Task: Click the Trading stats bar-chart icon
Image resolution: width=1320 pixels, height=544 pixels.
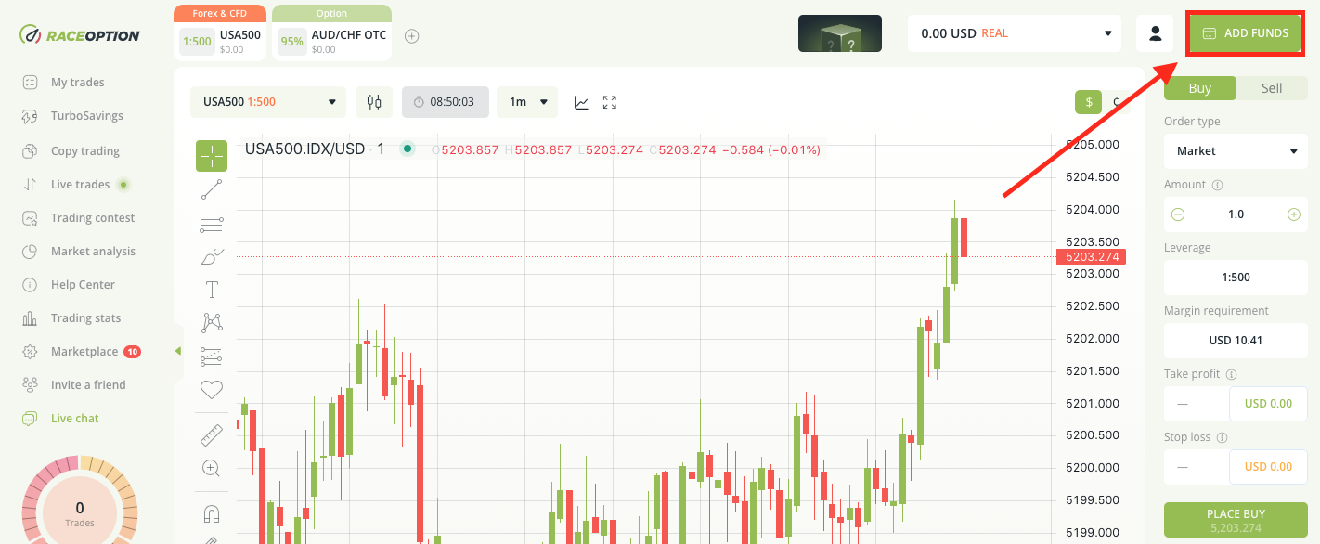Action: 30,318
